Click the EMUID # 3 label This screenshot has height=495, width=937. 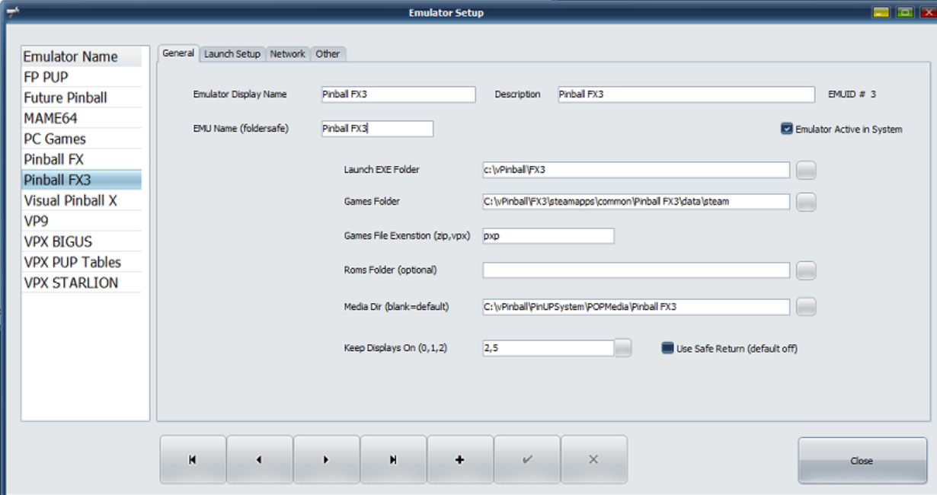[852, 94]
